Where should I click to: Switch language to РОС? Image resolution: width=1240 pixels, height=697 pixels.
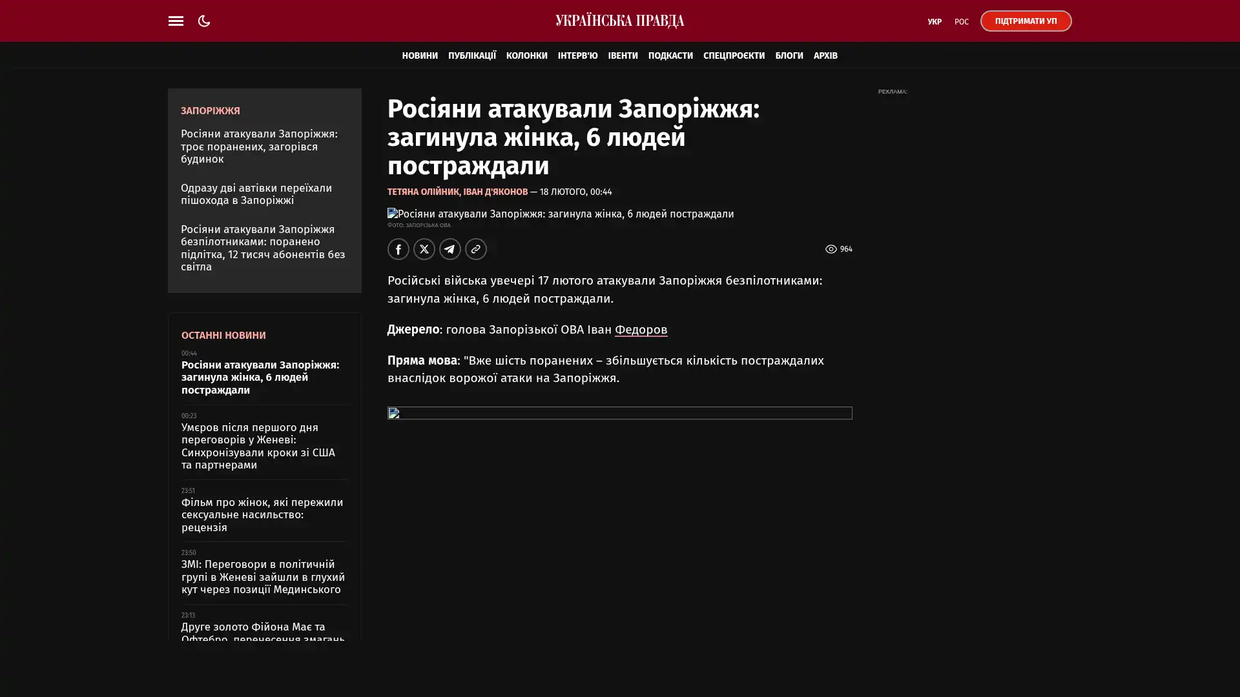click(961, 21)
